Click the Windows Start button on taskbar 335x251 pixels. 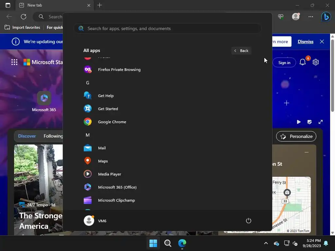[x=153, y=243]
